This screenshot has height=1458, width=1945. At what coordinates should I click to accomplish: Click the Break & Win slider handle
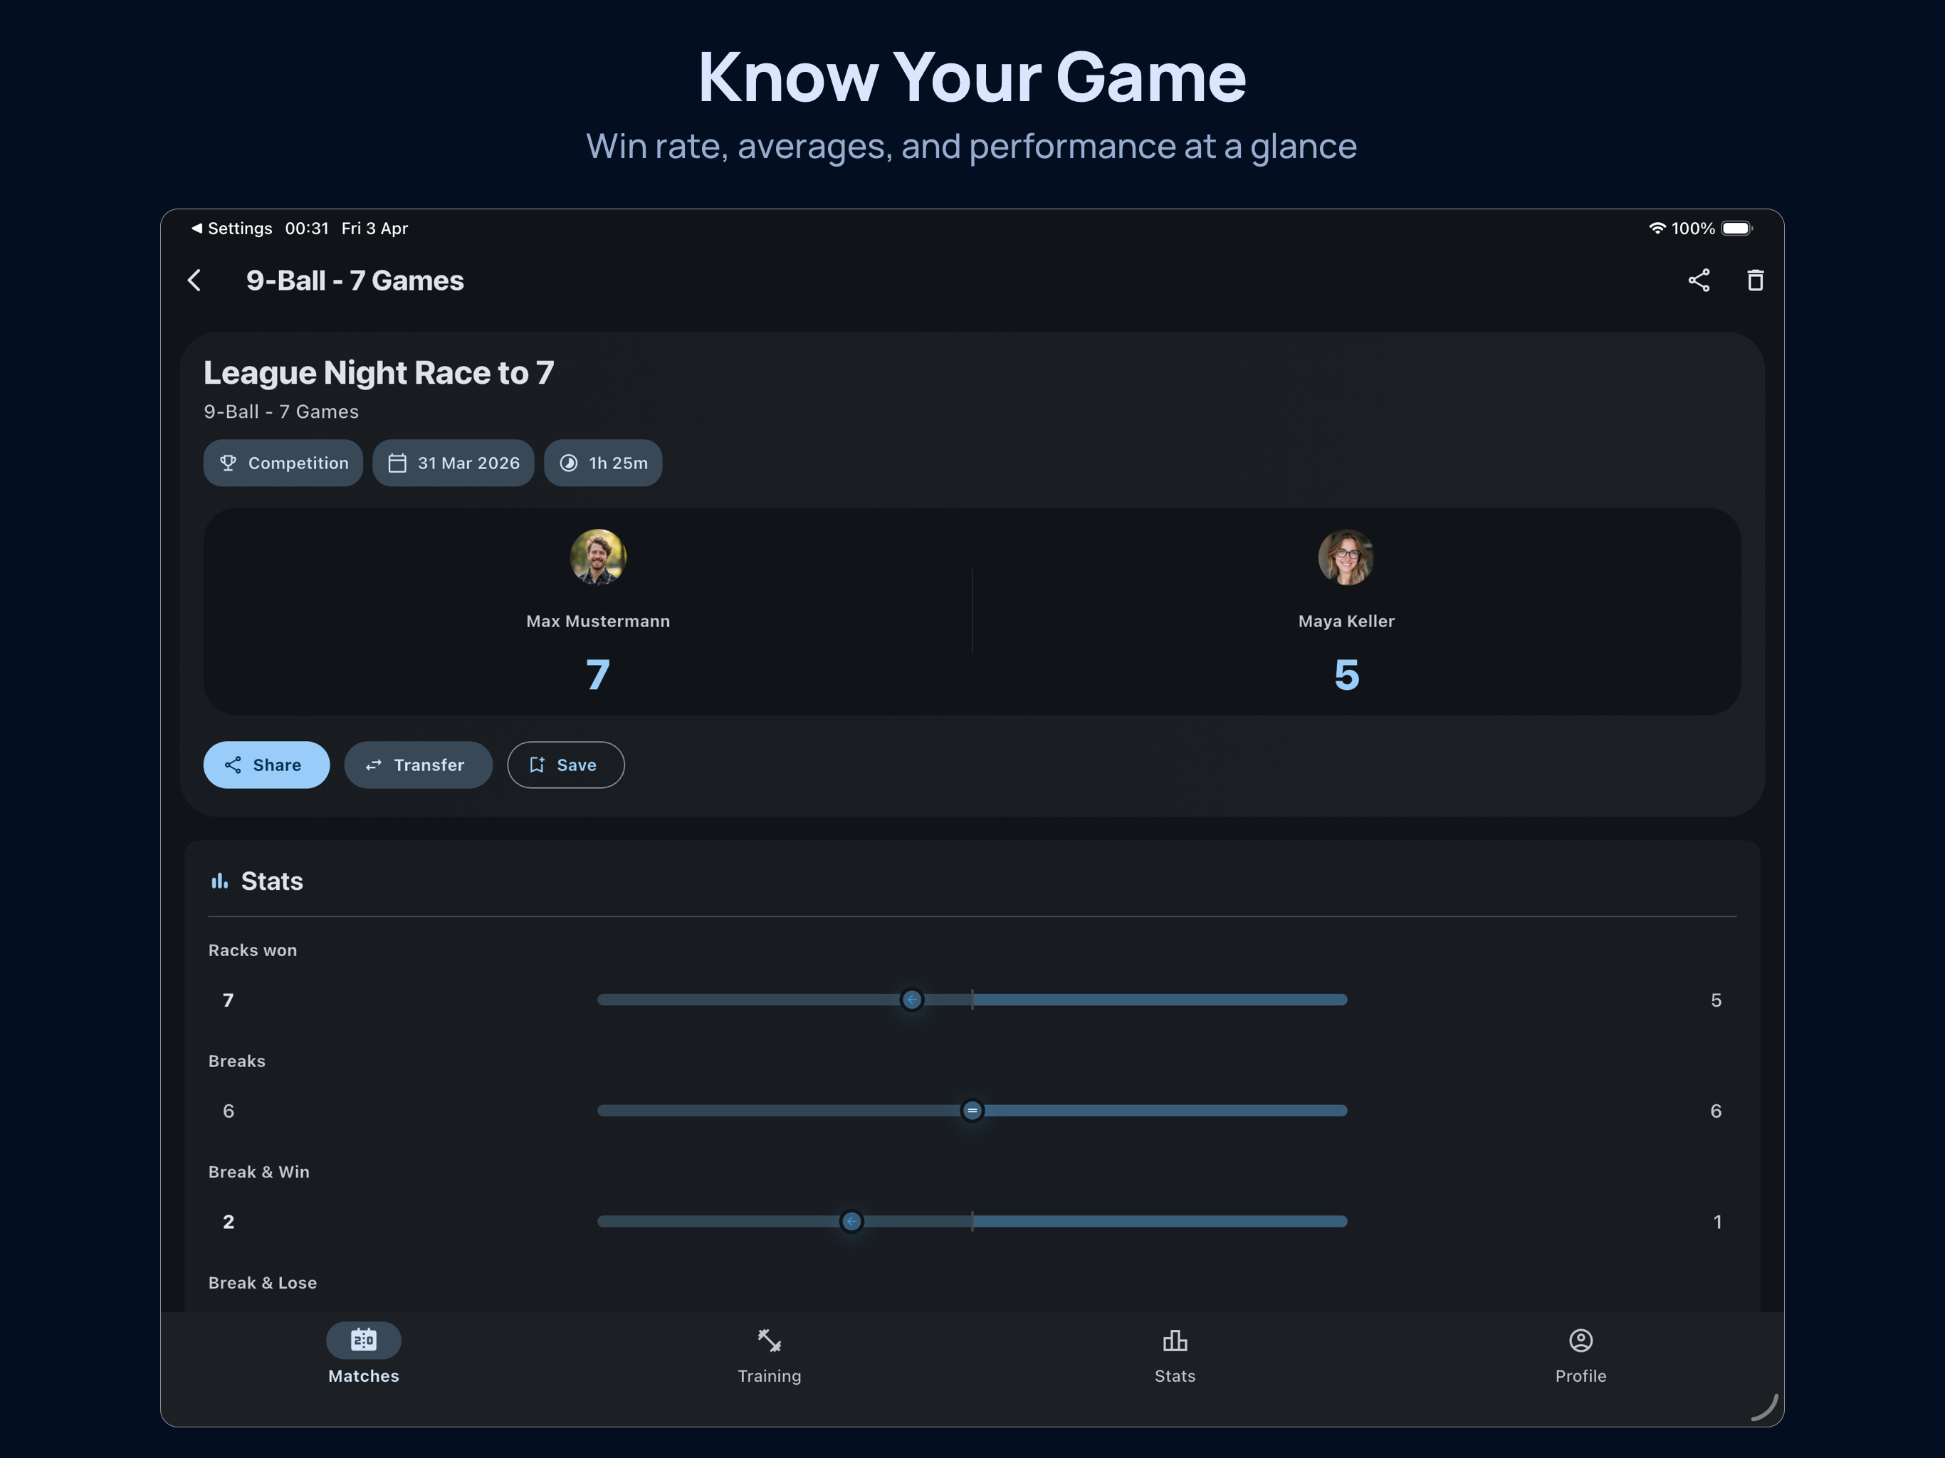pos(851,1222)
